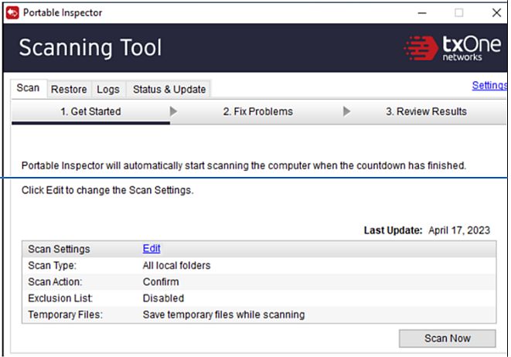Click the 'April 17, 2023' last update date
511x357 pixels.
tap(459, 230)
